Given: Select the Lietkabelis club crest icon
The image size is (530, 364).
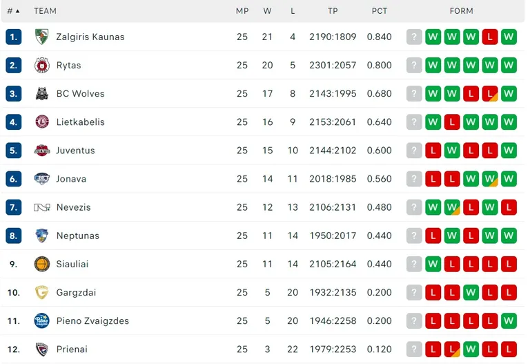Looking at the screenshot, I should click(42, 122).
